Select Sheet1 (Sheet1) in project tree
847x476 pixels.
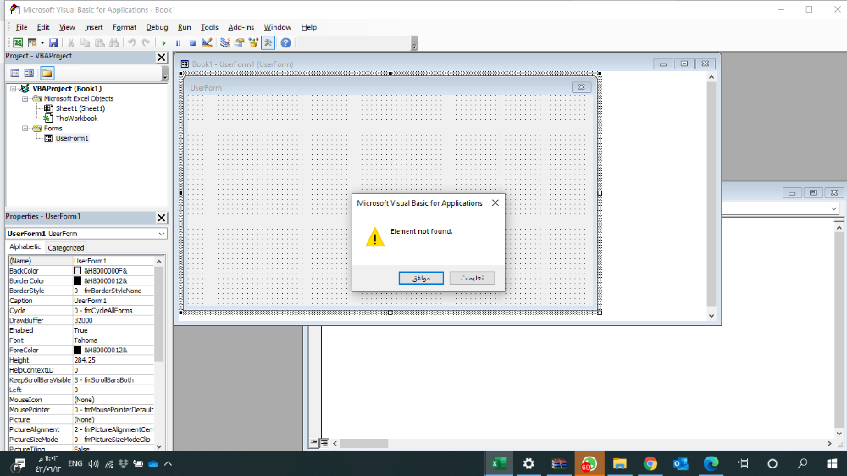point(80,108)
